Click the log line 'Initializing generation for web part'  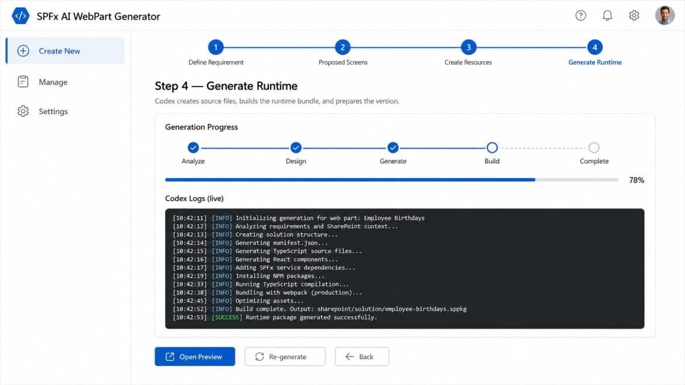(x=299, y=218)
